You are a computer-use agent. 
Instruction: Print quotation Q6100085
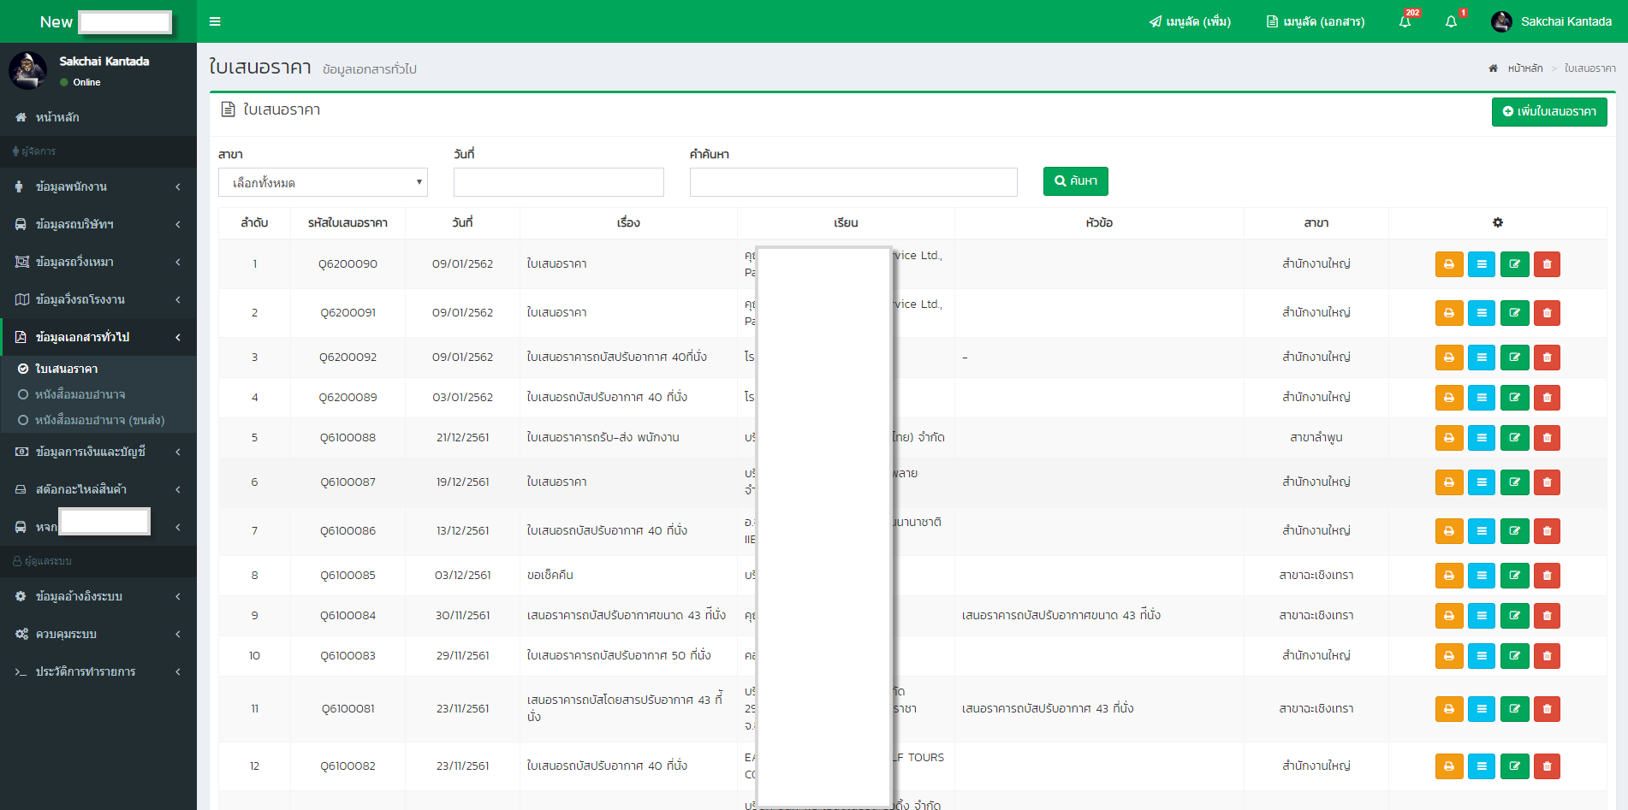tap(1449, 576)
